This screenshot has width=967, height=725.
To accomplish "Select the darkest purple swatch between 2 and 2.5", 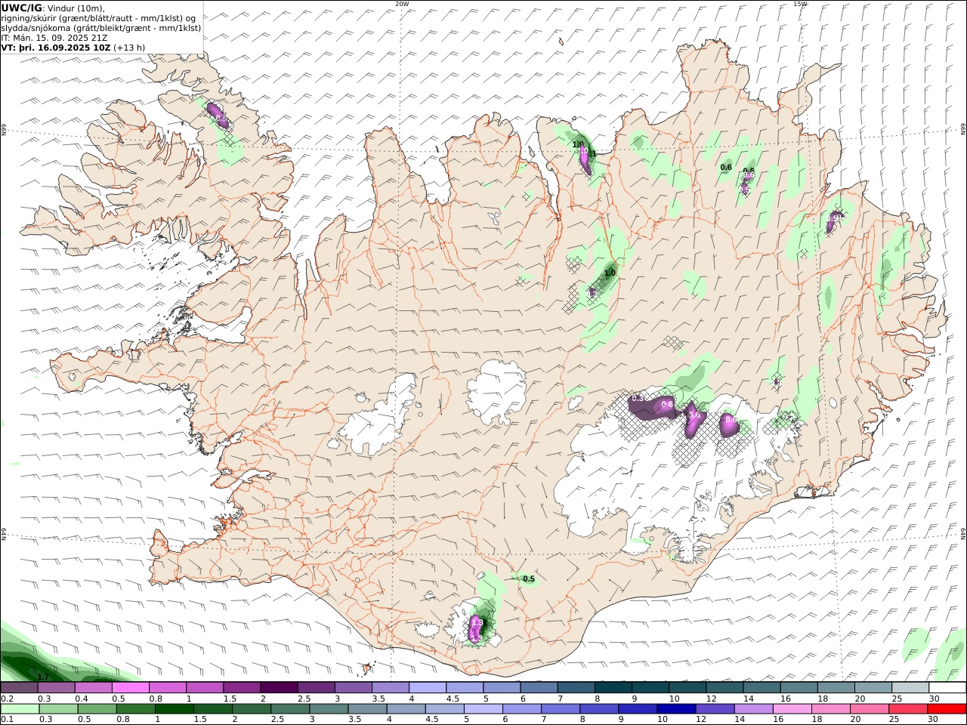I will [x=278, y=687].
